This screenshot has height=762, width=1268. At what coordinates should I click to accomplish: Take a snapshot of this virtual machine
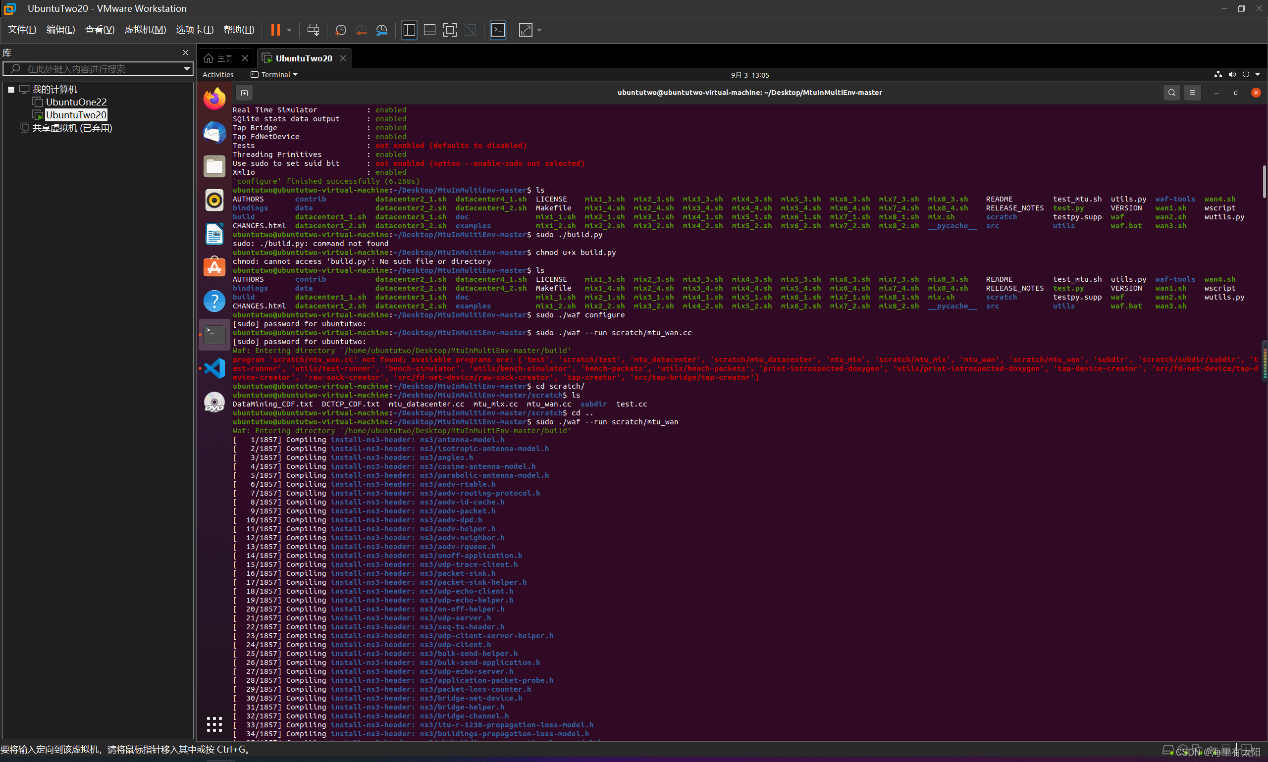[x=340, y=30]
